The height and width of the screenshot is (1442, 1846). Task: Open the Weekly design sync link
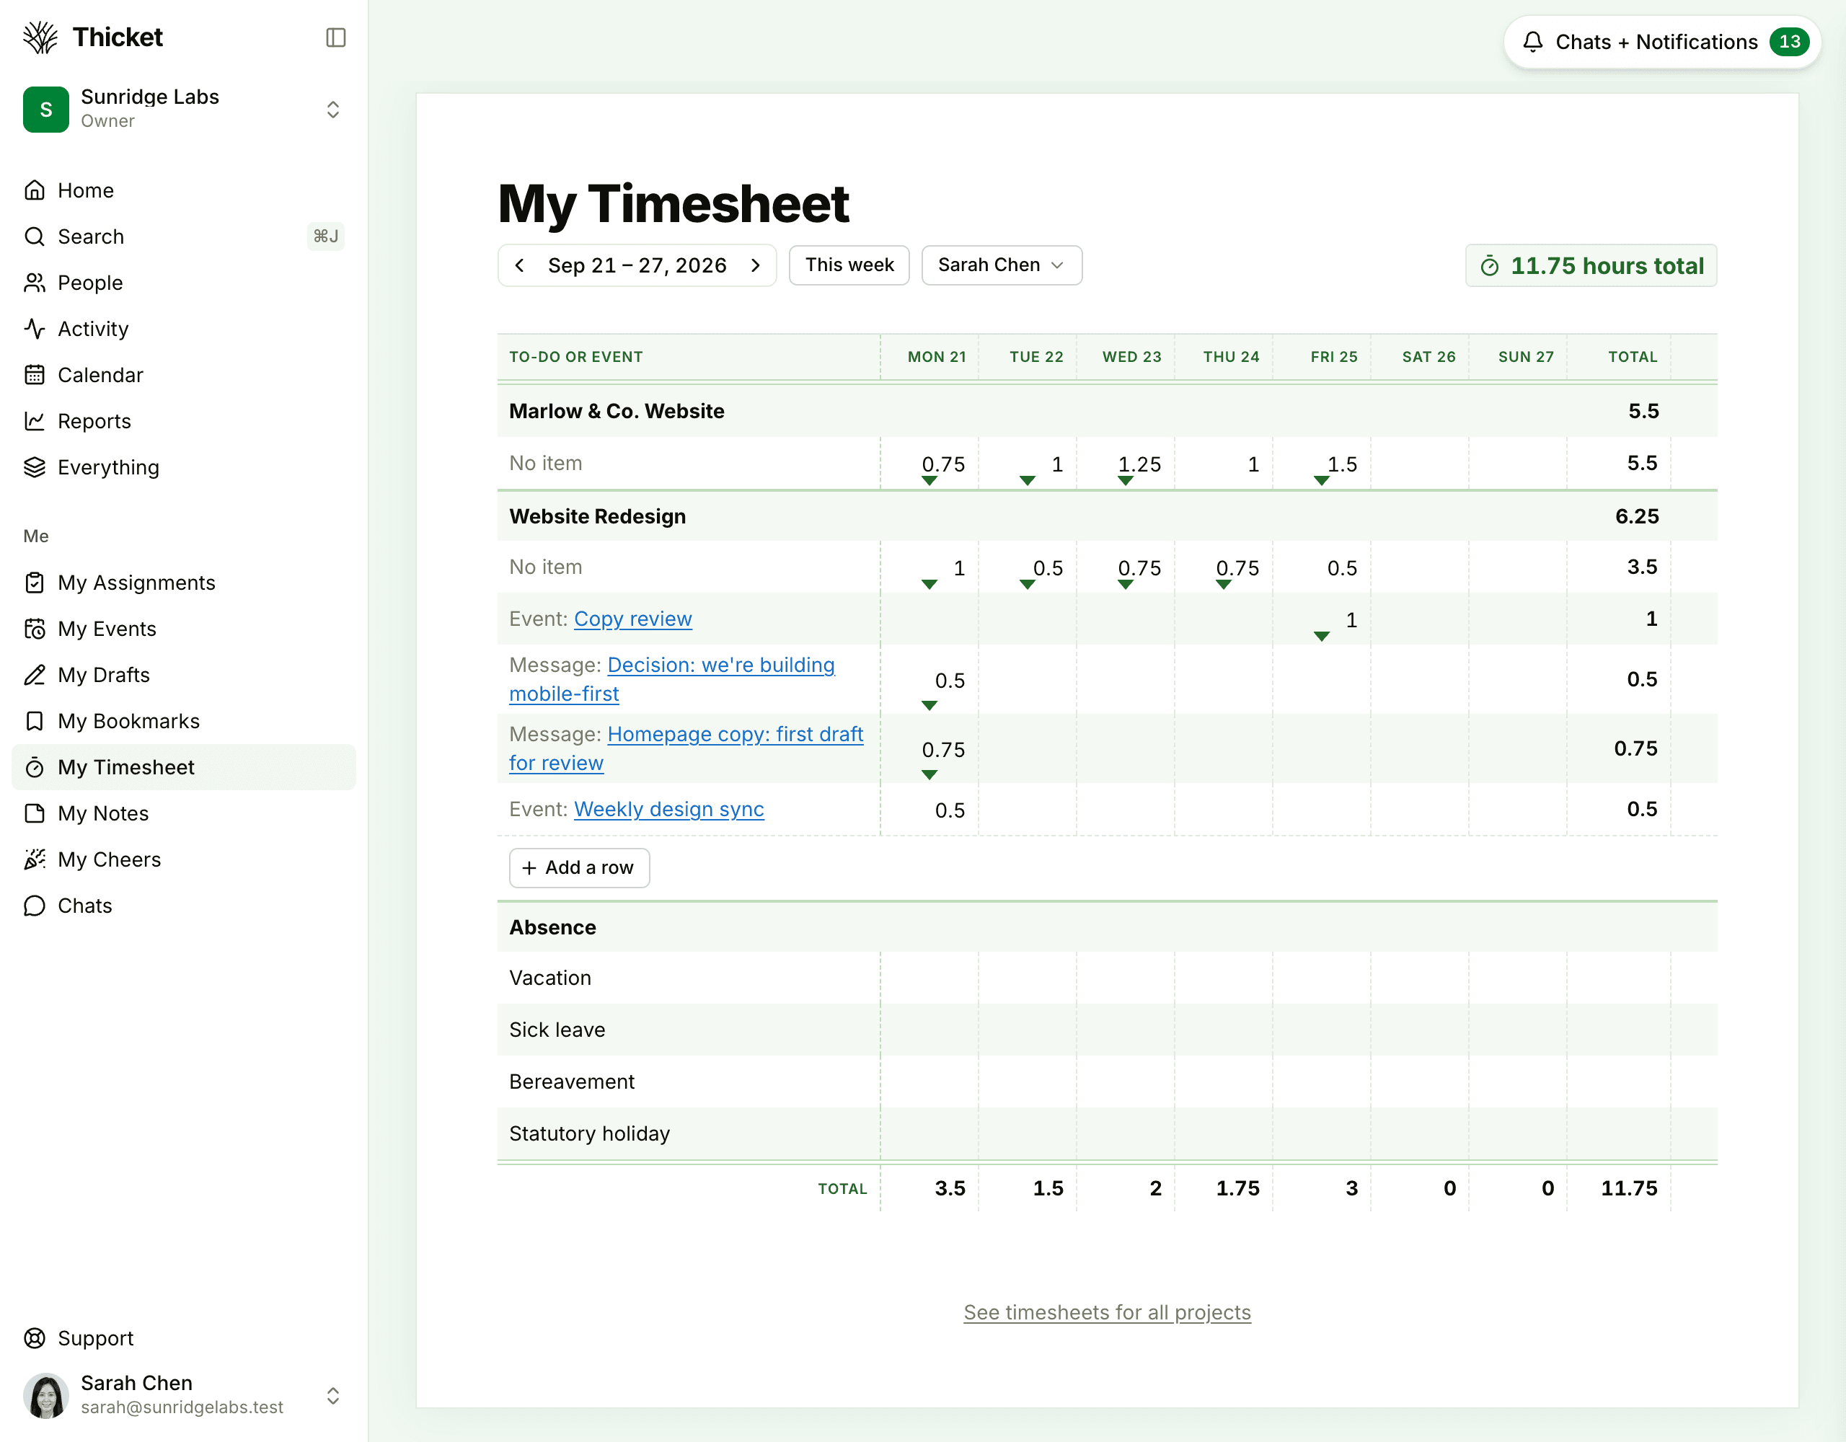click(x=668, y=809)
